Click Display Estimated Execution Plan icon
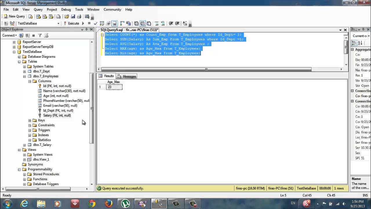371x209 pixels. (x=102, y=23)
